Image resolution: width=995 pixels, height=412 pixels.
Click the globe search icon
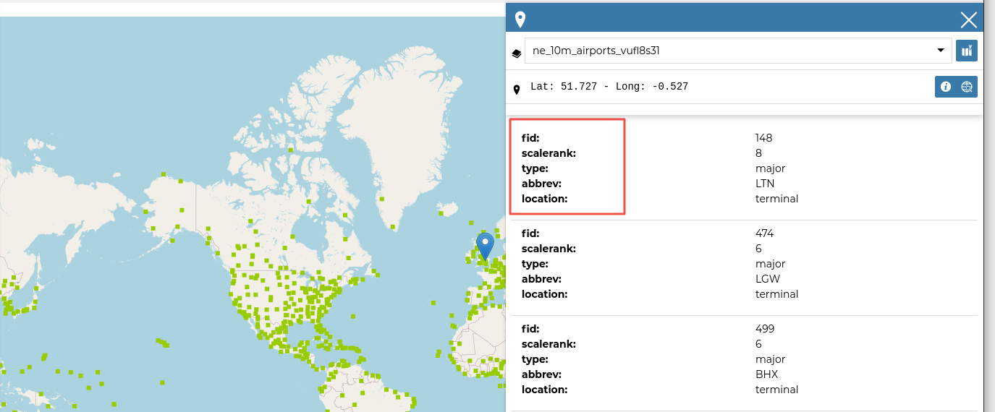point(967,87)
